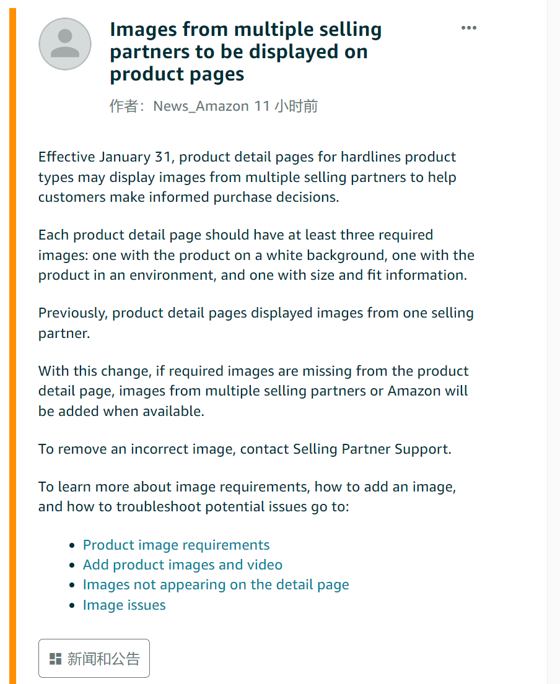Open Images not appearing on the detail page

(x=216, y=584)
